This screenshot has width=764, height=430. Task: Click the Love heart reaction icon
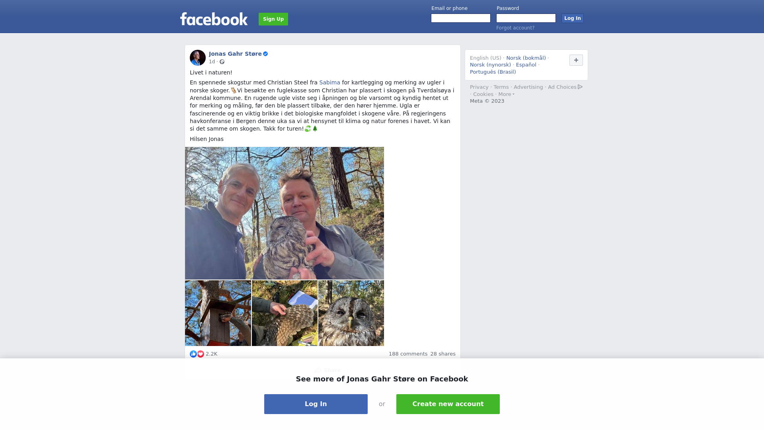pos(201,354)
